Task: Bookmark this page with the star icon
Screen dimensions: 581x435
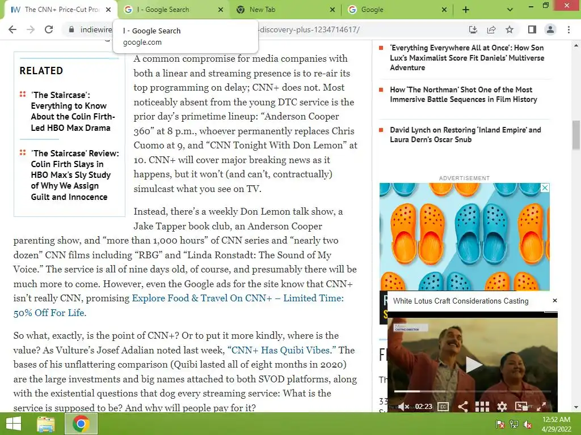Action: [x=510, y=29]
